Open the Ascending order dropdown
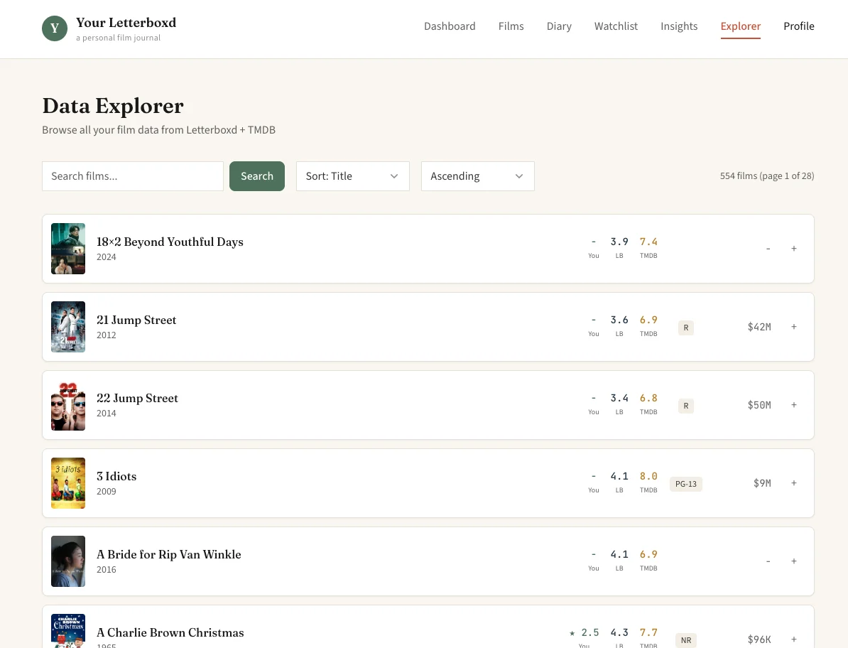 (x=477, y=176)
